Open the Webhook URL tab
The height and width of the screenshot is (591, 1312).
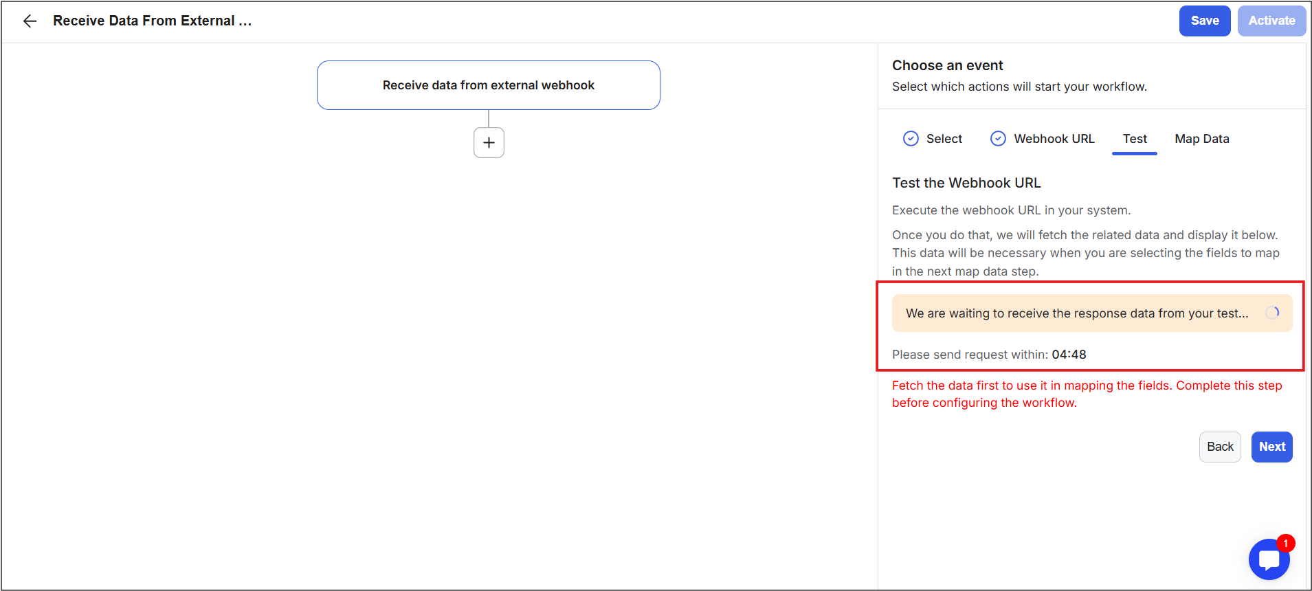[1054, 139]
